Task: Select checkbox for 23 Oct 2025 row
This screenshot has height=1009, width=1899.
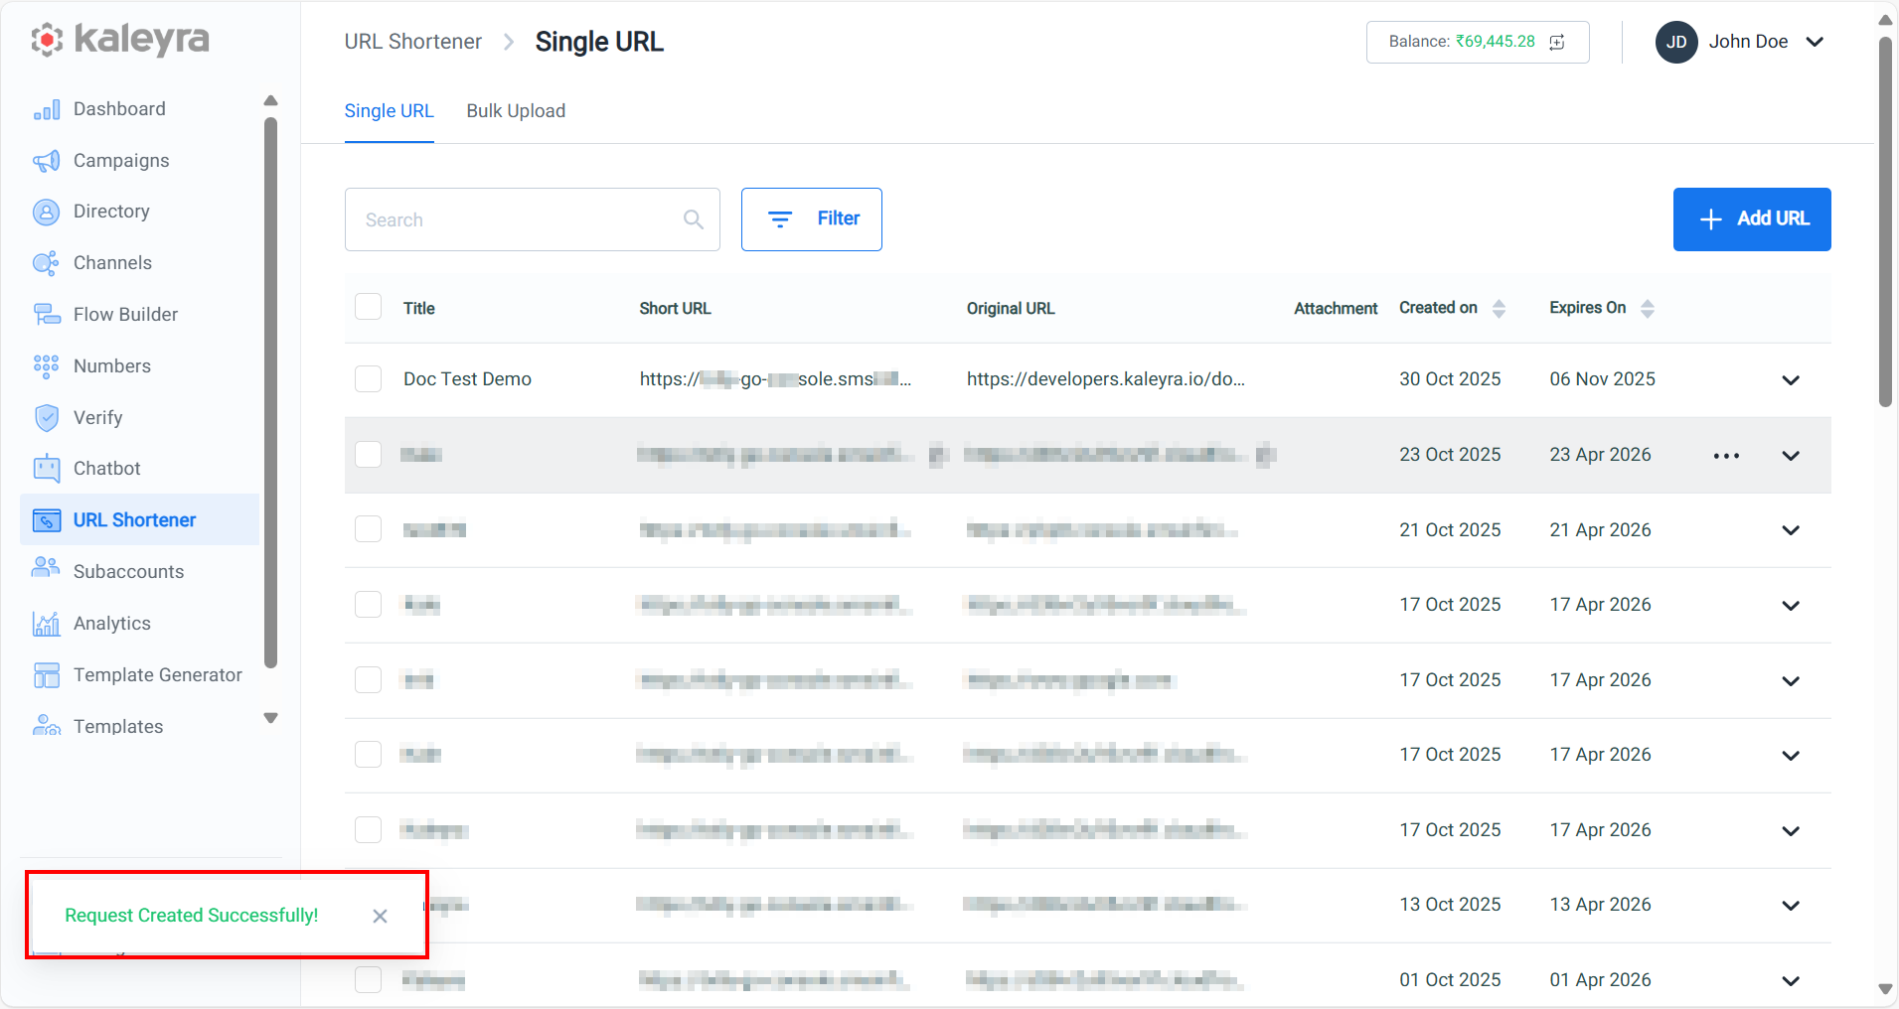Action: point(369,455)
